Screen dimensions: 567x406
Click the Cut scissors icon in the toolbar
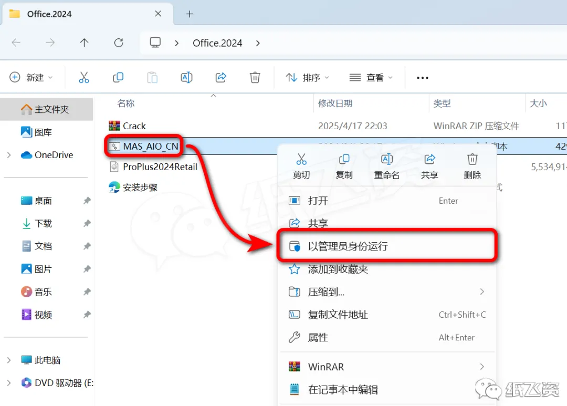click(x=84, y=77)
